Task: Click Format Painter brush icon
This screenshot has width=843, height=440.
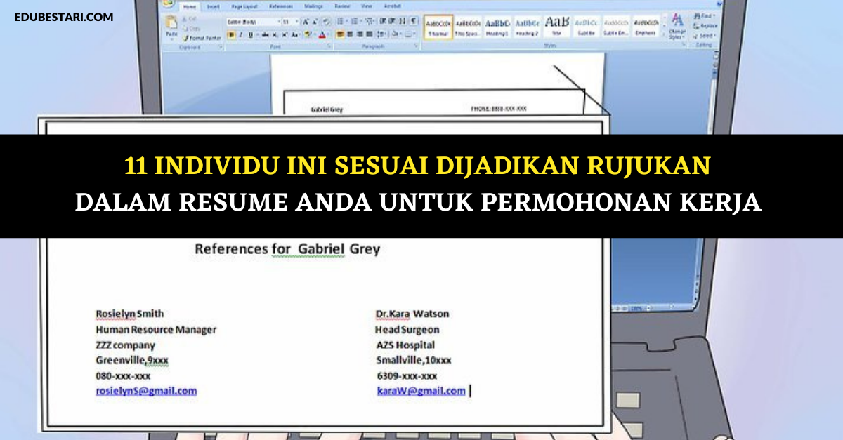Action: click(185, 38)
